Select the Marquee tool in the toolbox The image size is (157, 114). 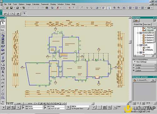3,27
